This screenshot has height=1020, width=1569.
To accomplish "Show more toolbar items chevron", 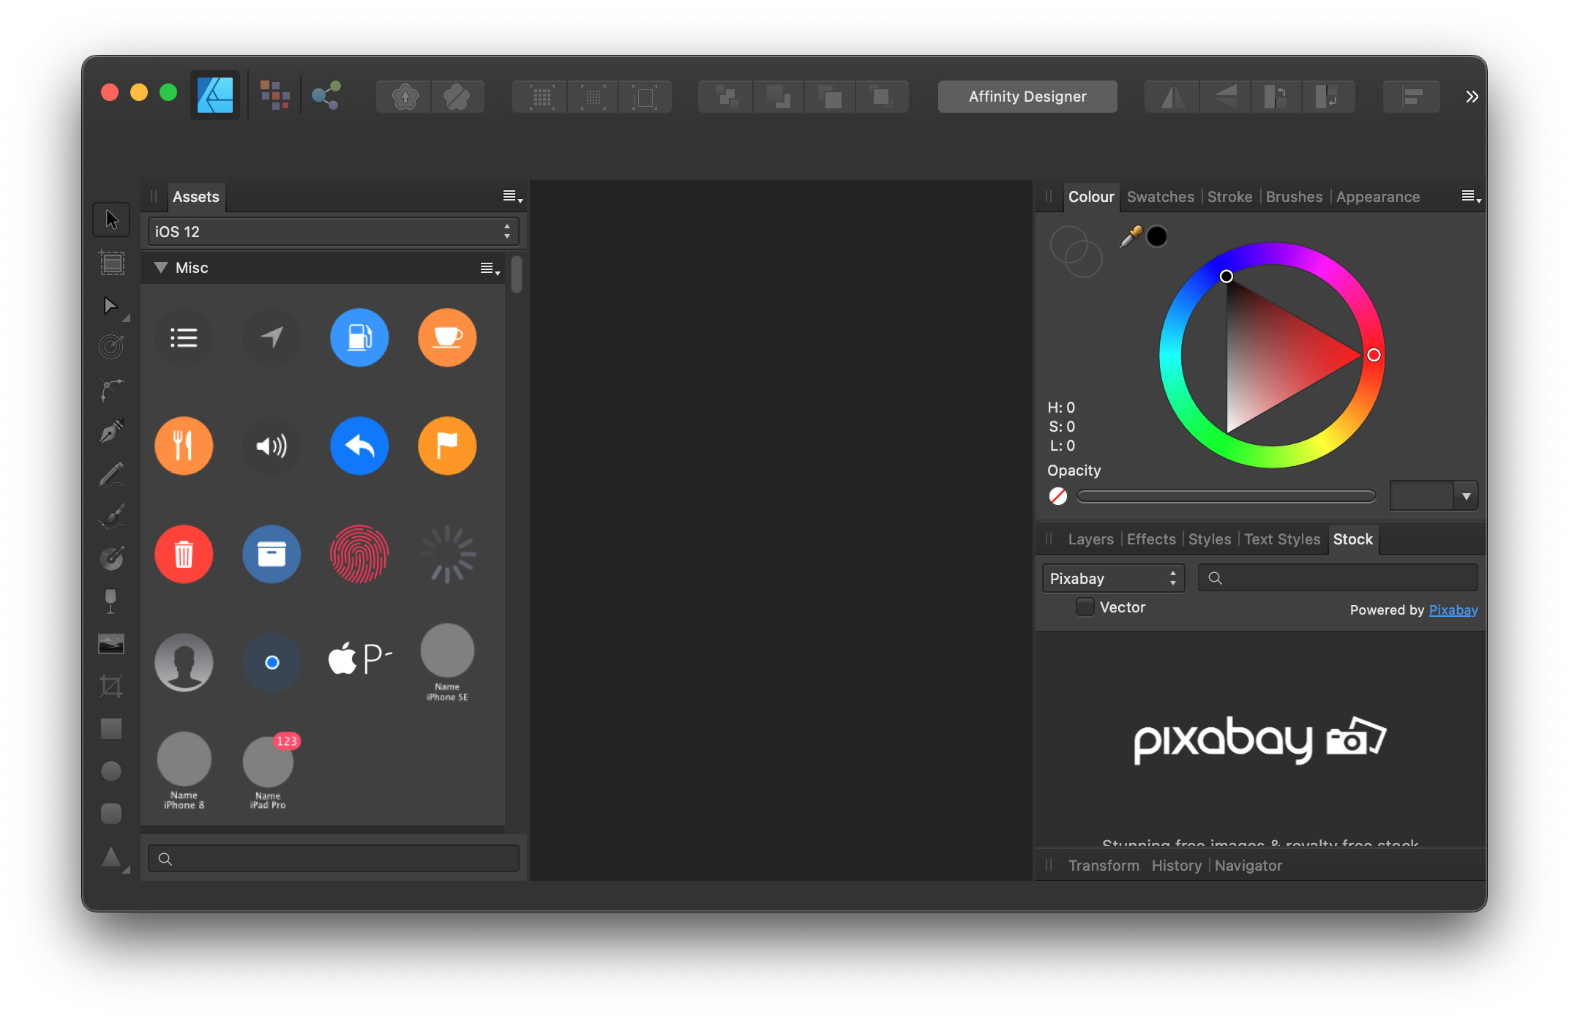I will click(x=1472, y=97).
